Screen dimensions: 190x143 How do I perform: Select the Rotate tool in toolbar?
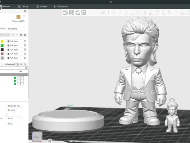click(x=120, y=13)
